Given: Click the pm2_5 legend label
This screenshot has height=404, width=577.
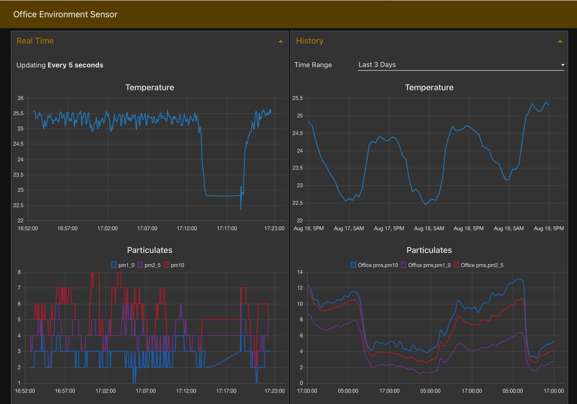Looking at the screenshot, I should pyautogui.click(x=152, y=265).
